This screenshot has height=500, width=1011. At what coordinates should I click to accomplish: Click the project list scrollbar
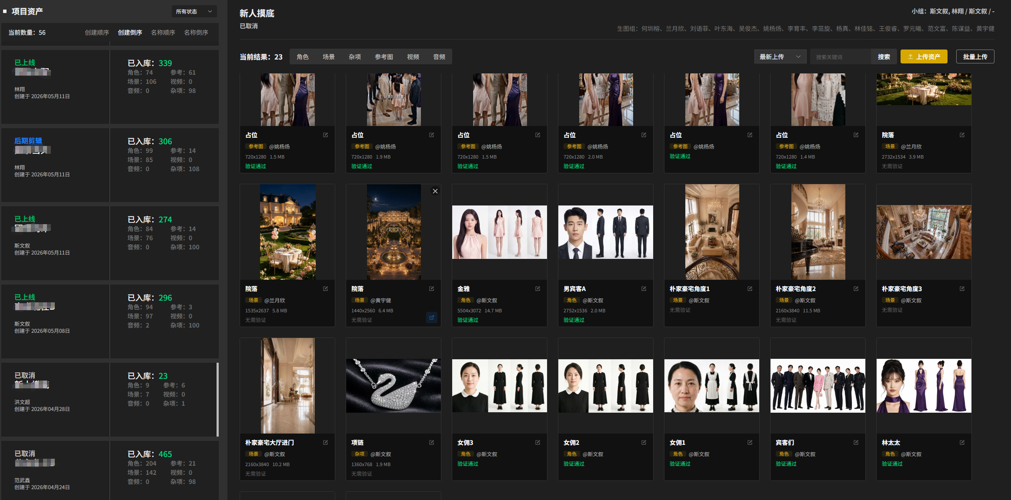pyautogui.click(x=217, y=399)
